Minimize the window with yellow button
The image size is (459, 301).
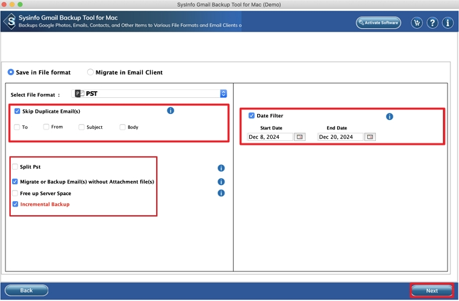(12, 5)
